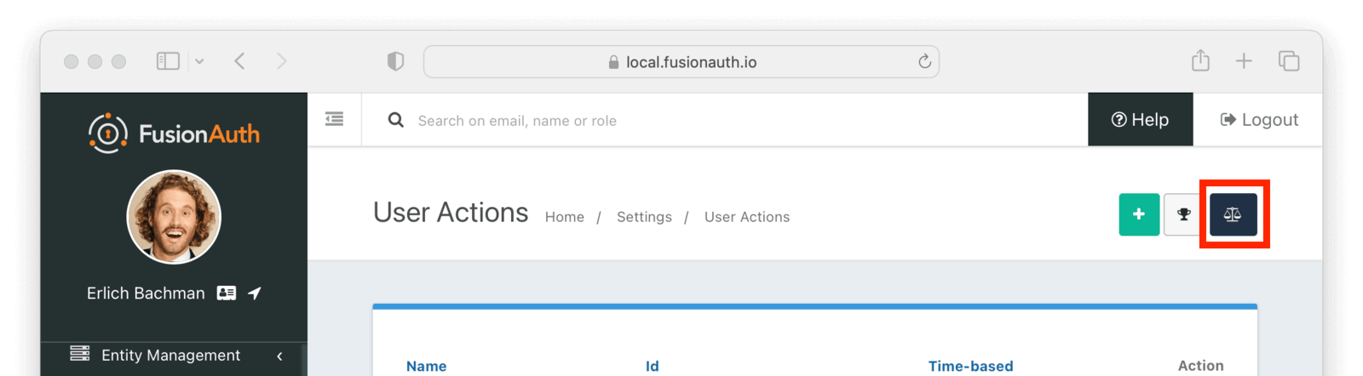Screen dimensions: 1363x376
Task: Click the Logout link
Action: click(x=1259, y=120)
